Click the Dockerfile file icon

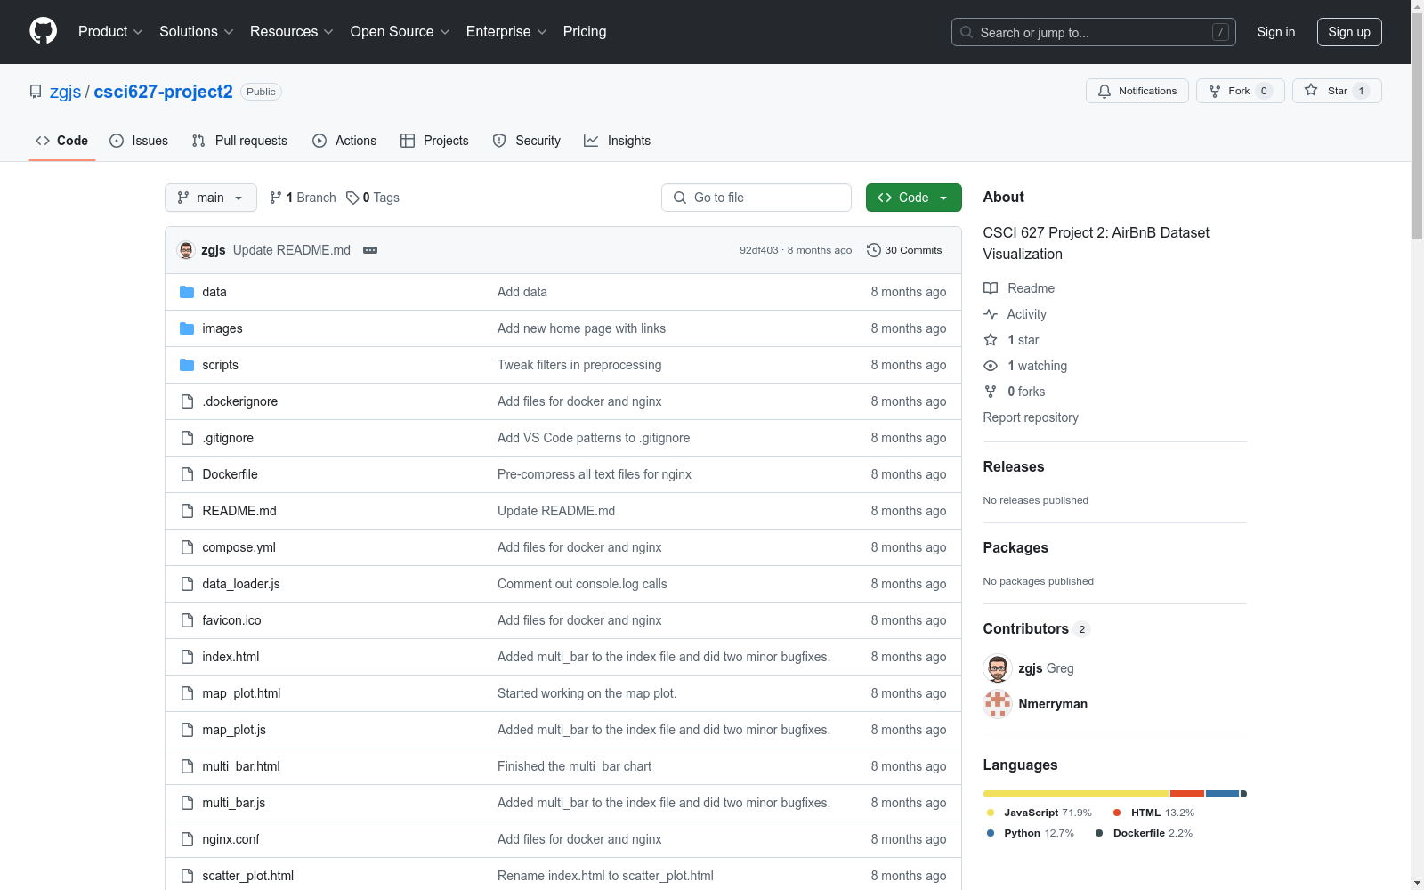coord(187,474)
